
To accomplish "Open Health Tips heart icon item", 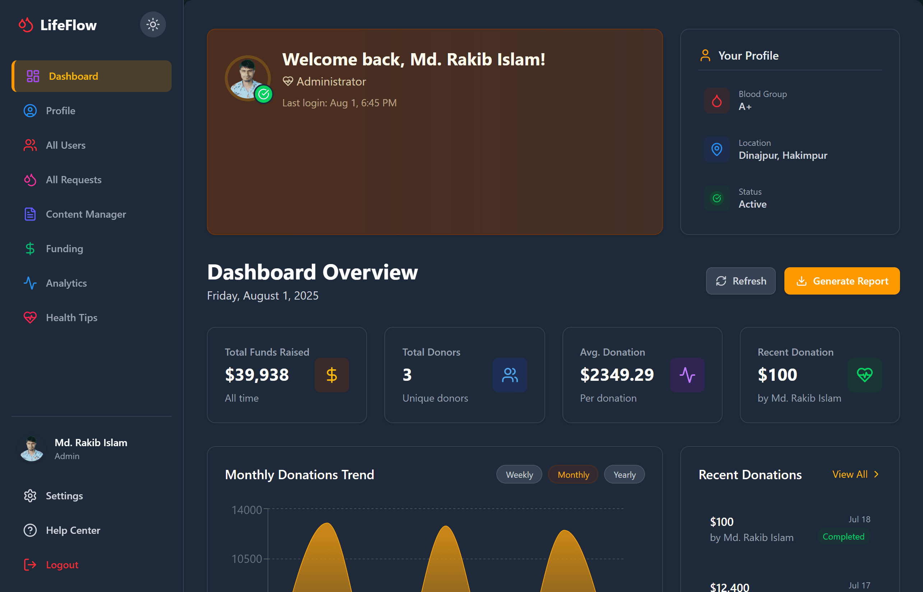I will 30,318.
